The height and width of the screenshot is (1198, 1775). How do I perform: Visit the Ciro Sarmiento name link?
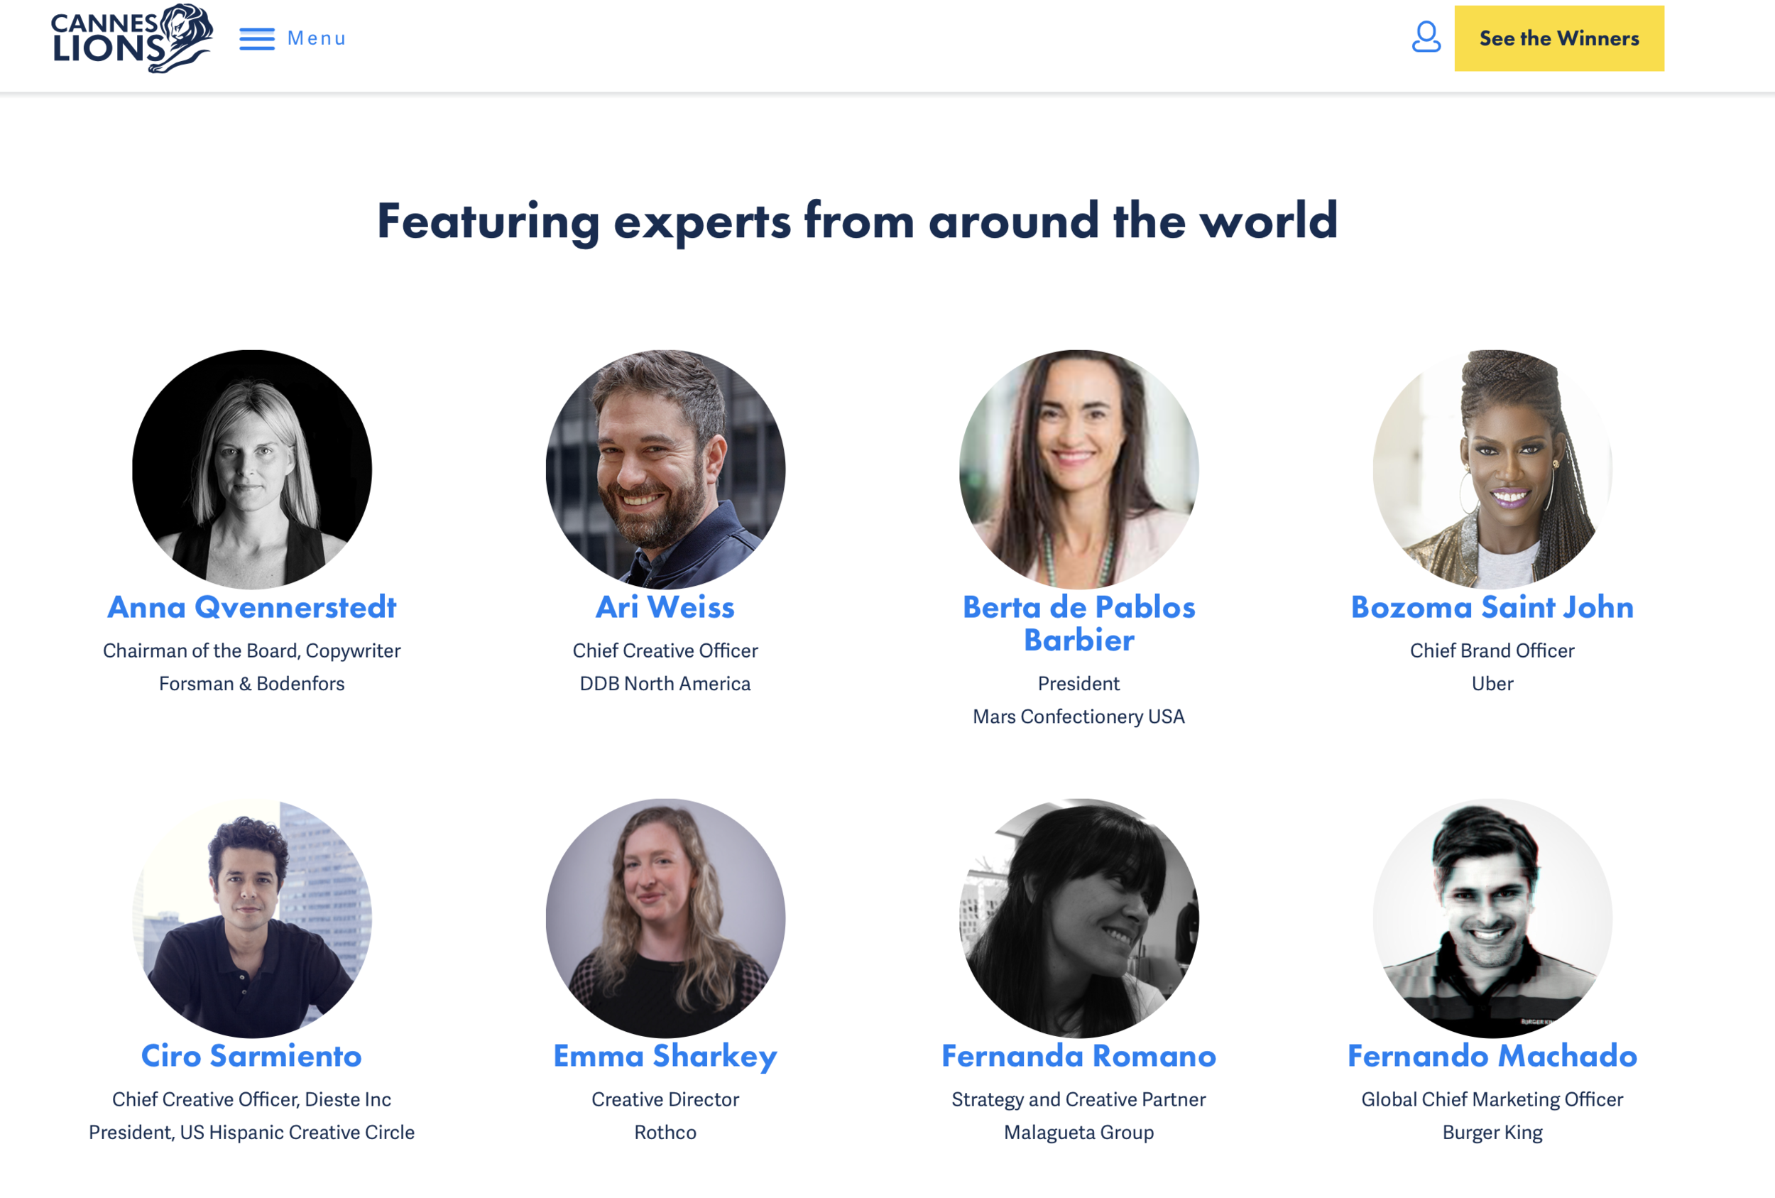tap(252, 1056)
